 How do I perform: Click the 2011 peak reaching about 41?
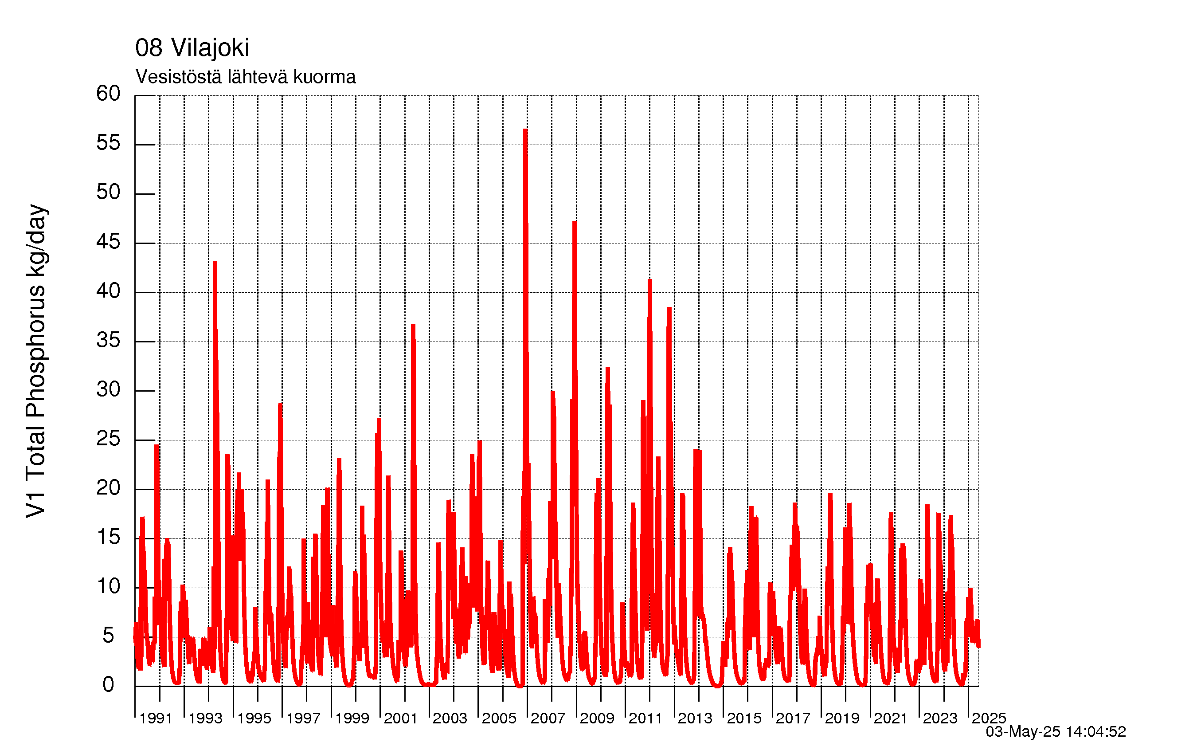point(649,282)
